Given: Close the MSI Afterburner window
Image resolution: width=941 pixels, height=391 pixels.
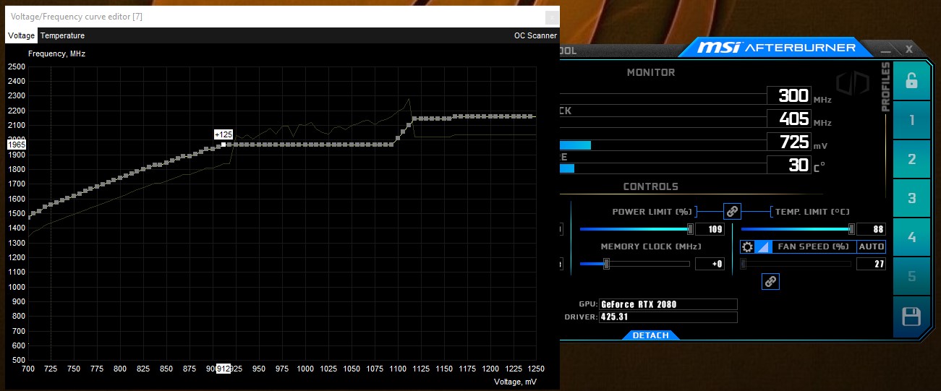Looking at the screenshot, I should [909, 49].
